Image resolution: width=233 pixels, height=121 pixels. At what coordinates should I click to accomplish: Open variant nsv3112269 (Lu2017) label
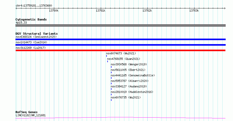tap(31, 48)
